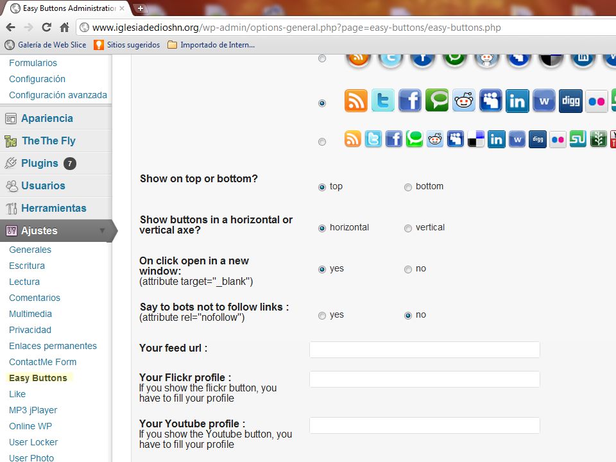Select the round glossy icon set radio button
Viewport: 616px width, 462px height.
tap(322, 58)
